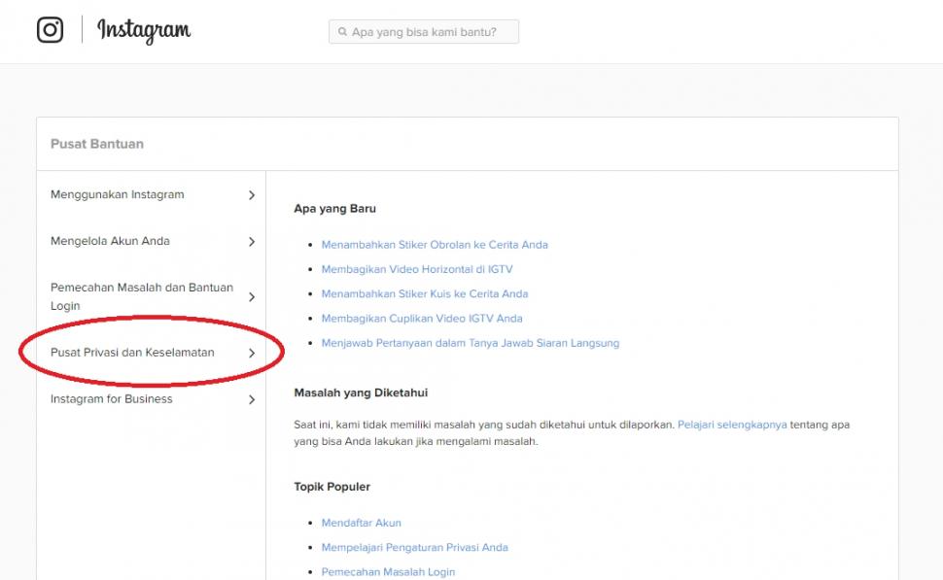The width and height of the screenshot is (943, 580).
Task: Type in the 'Apa yang bisa kami bantu?' field
Action: point(428,32)
